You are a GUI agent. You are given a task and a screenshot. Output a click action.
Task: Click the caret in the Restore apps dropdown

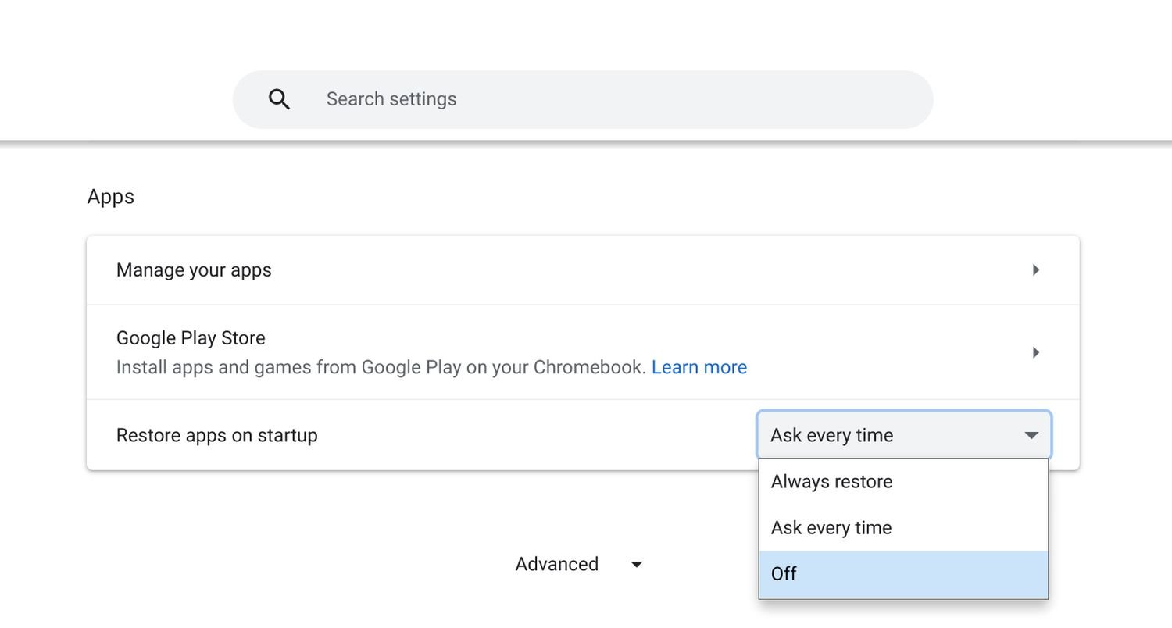1031,435
